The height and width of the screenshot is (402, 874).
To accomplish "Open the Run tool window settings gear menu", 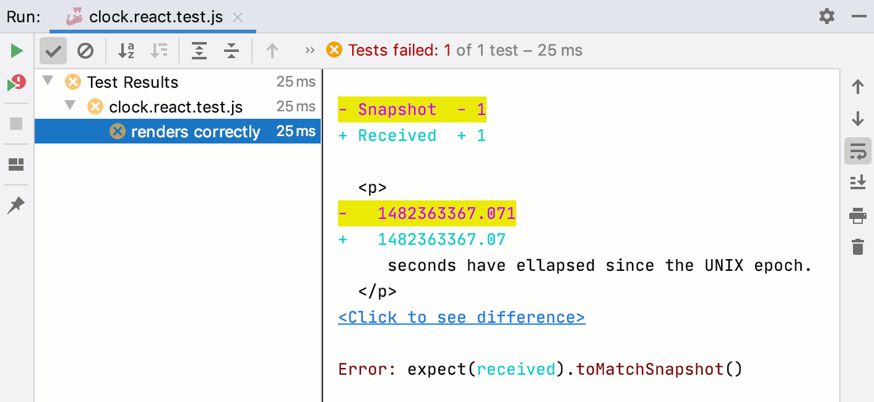I will click(826, 17).
